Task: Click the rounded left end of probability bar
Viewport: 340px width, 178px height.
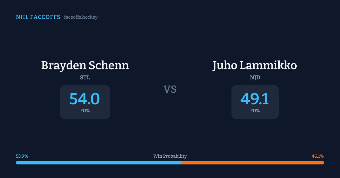Action: click(17, 163)
